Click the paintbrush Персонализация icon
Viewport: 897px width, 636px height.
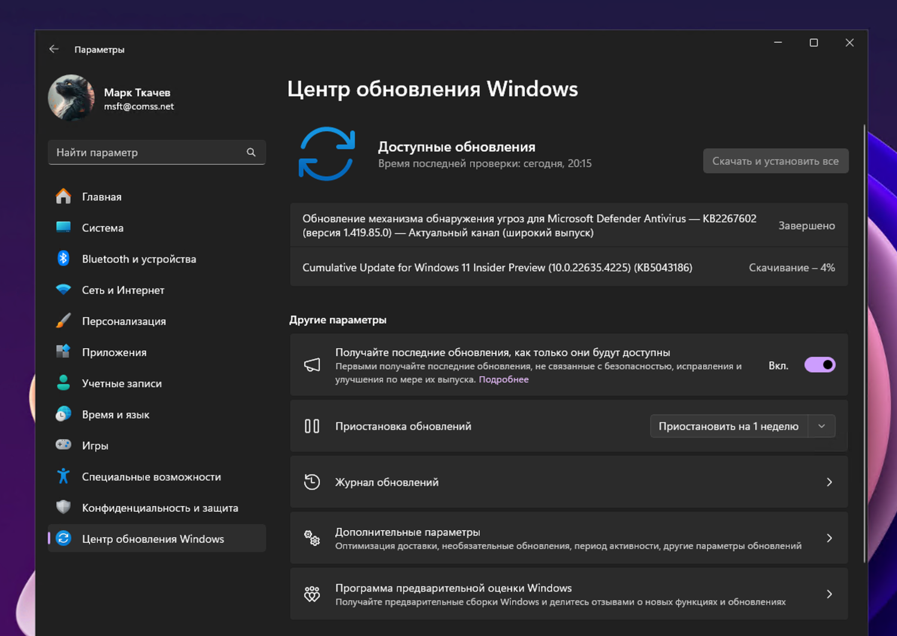(63, 321)
